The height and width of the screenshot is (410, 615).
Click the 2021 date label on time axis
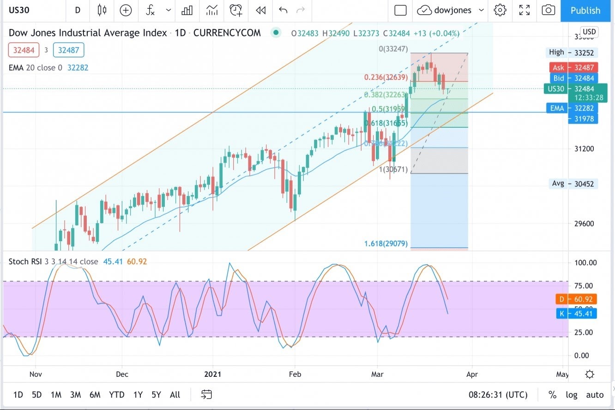(212, 374)
